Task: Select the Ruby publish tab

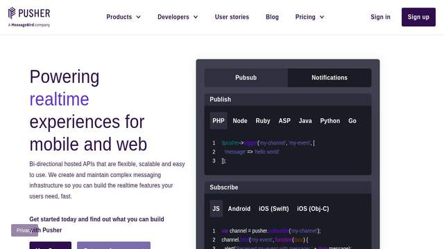Action: 263,121
